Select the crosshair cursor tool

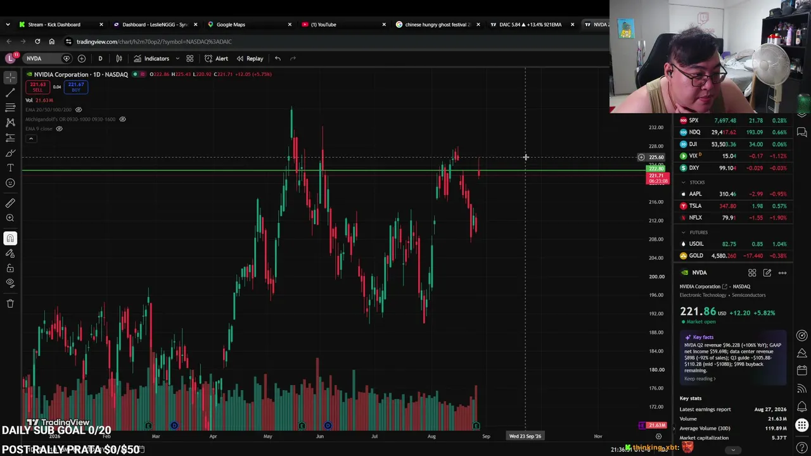coord(10,77)
